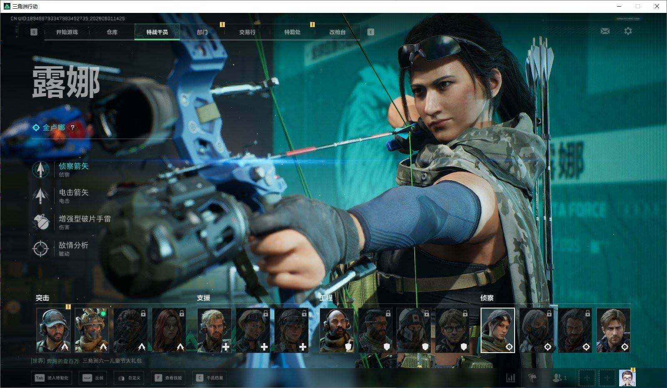Click the flags icon in bottom bar
The image size is (667, 388).
pyautogui.click(x=533, y=378)
